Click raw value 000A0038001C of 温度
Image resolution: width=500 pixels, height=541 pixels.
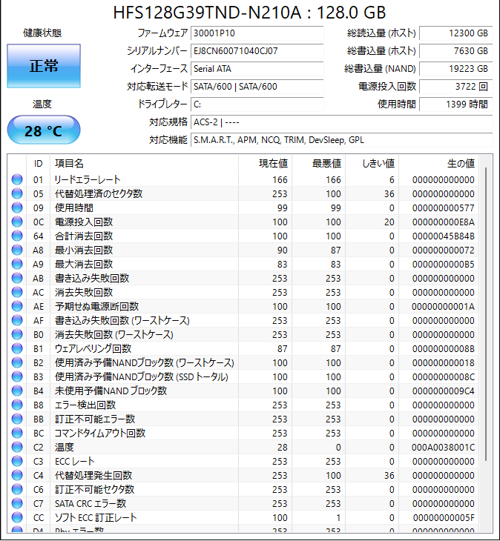[x=444, y=447]
